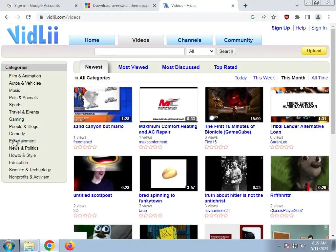Image resolution: width=336 pixels, height=252 pixels.
Task: Visit the ClassicPlayer2007 channel link
Action: coord(286,210)
